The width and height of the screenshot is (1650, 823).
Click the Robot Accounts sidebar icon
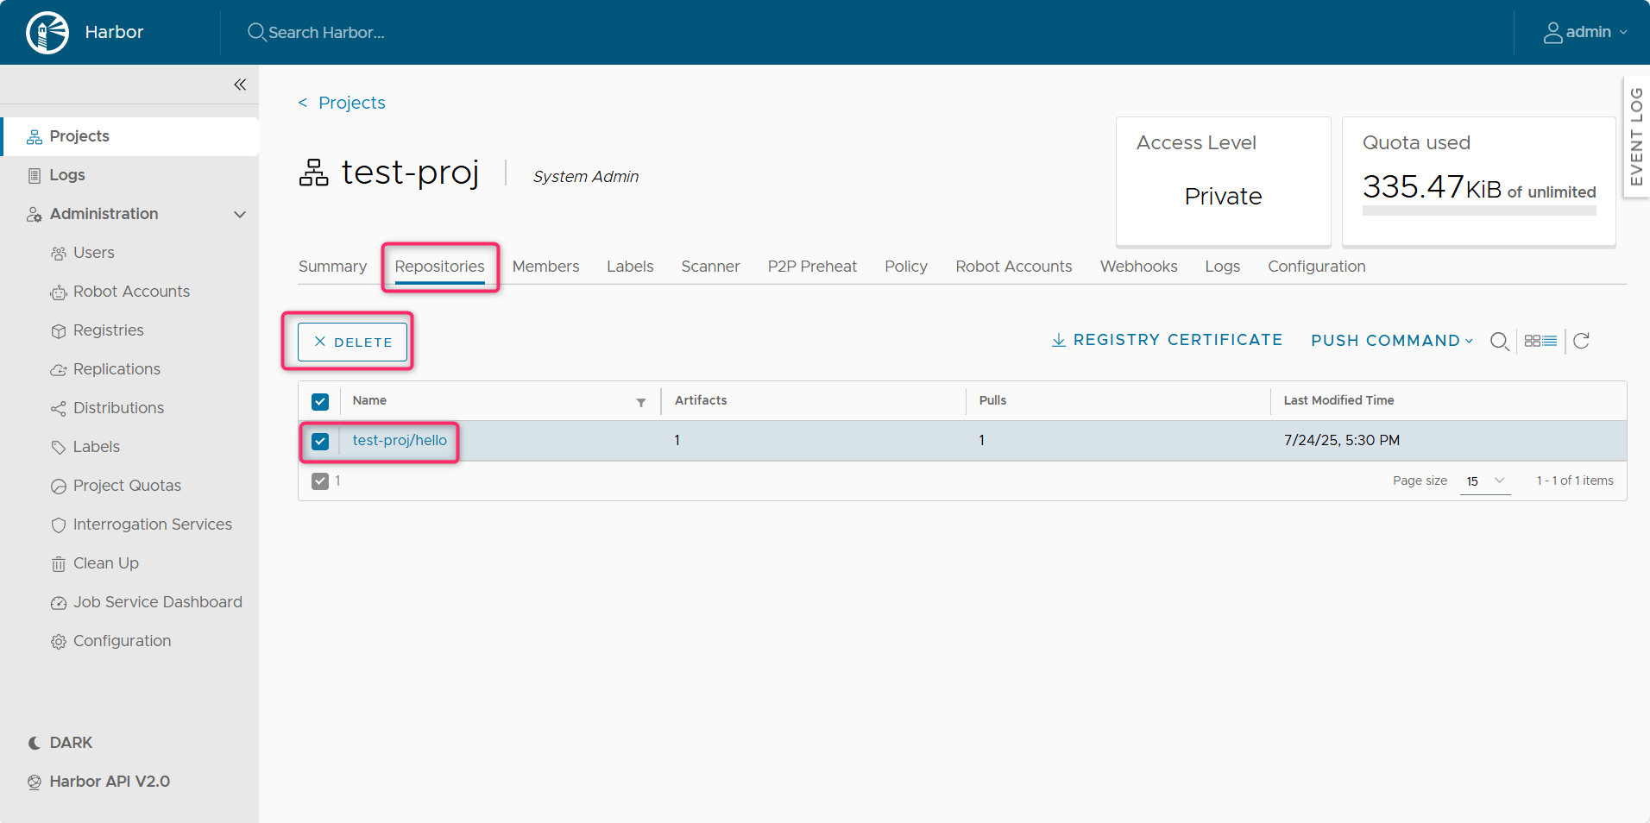point(59,292)
